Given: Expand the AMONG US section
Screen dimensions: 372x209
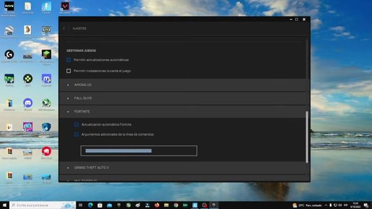Looking at the screenshot, I should pos(183,85).
